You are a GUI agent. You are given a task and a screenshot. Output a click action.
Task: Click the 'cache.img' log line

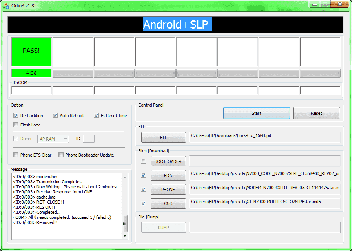[34, 197]
